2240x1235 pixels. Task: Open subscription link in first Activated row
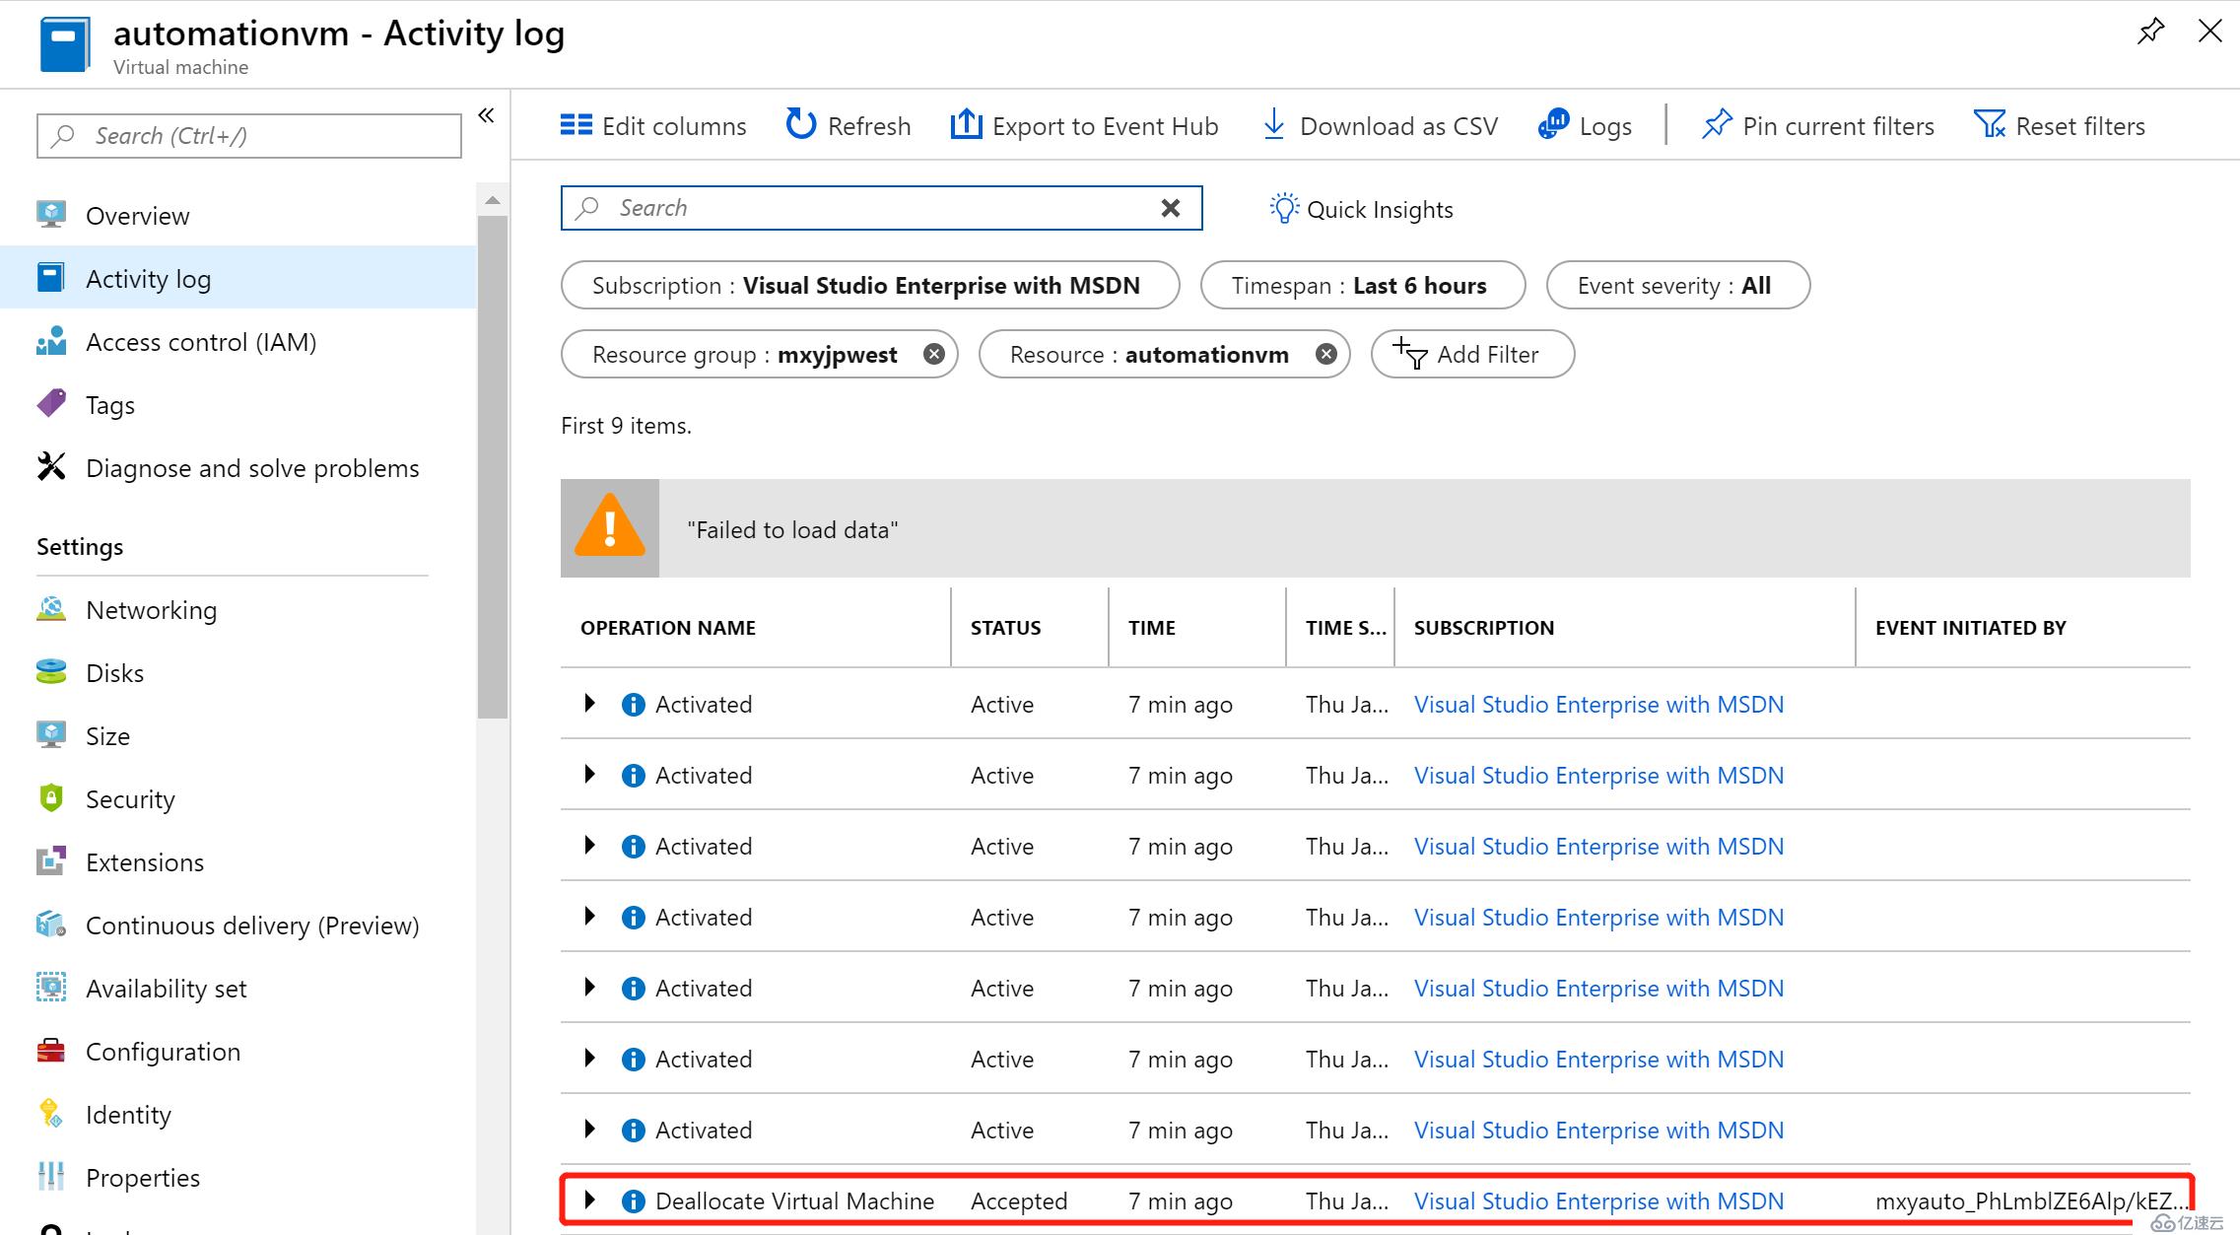(1598, 705)
